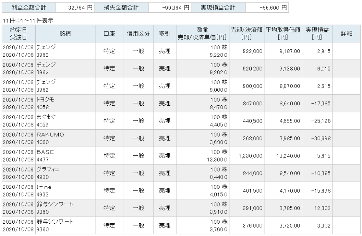Click the チェンジ row with 922,000 amount

[x=181, y=51]
